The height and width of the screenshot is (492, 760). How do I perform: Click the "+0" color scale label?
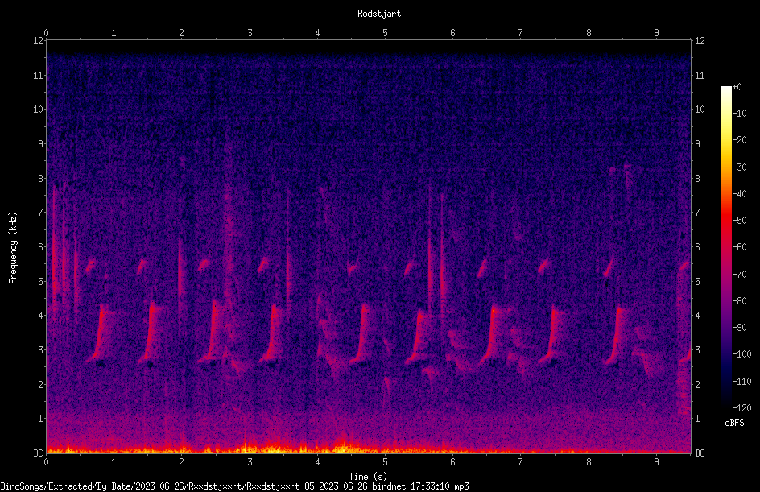[737, 87]
